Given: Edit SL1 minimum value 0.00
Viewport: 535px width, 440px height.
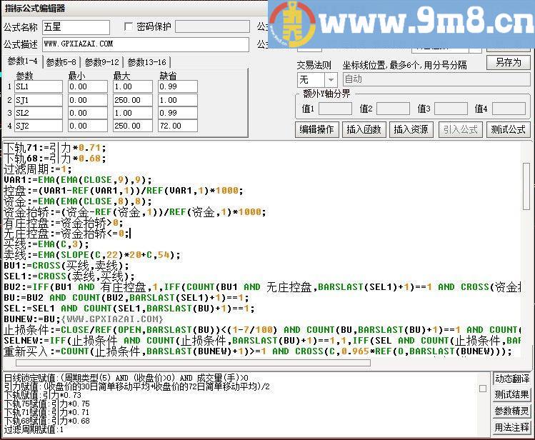Looking at the screenshot, I should coord(88,86).
